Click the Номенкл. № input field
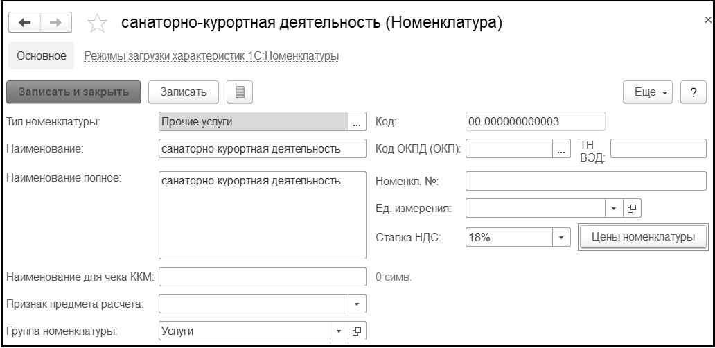Image resolution: width=715 pixels, height=348 pixels. point(585,182)
